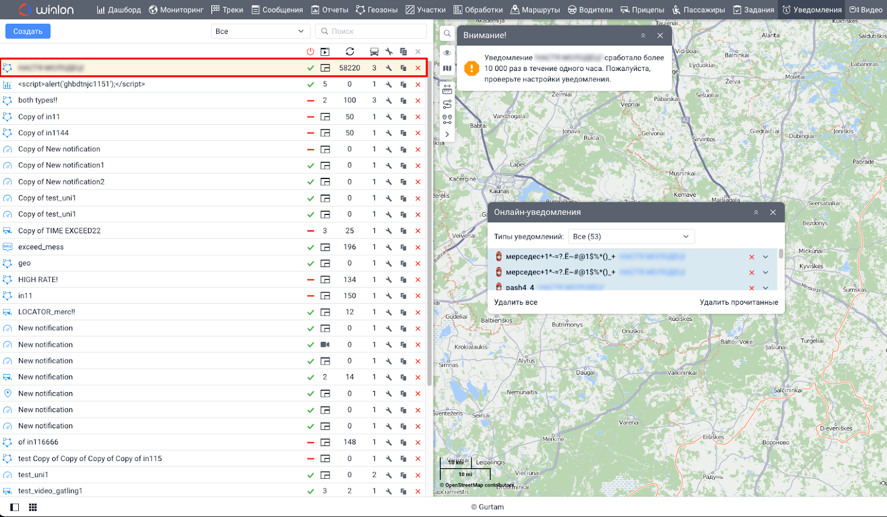This screenshot has width=887, height=517.
Task: Open the routing tool on the map toolbar
Action: [447, 104]
